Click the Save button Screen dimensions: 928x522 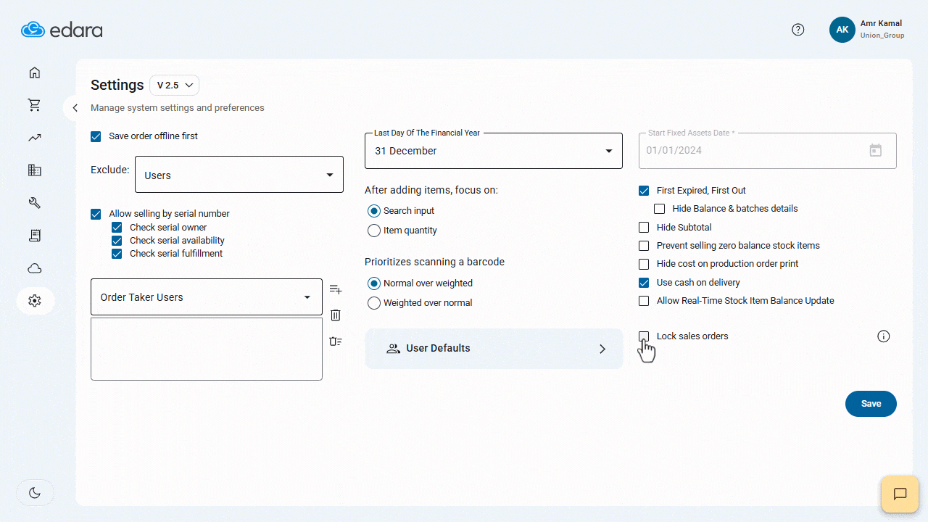[x=870, y=404]
